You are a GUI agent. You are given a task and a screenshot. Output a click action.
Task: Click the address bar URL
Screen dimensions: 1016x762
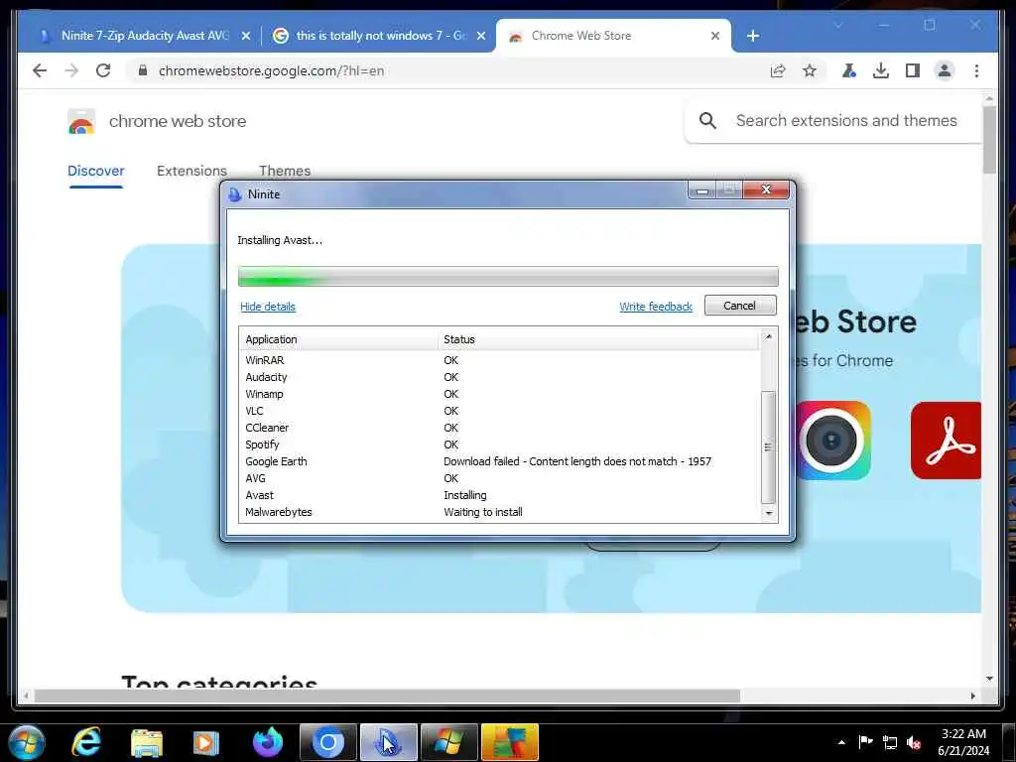[271, 70]
